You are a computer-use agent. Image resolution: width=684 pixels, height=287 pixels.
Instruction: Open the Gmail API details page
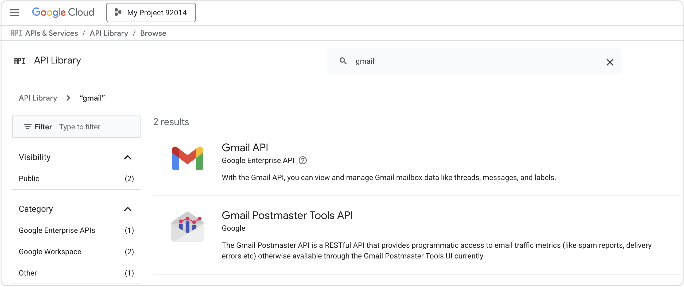click(x=245, y=148)
